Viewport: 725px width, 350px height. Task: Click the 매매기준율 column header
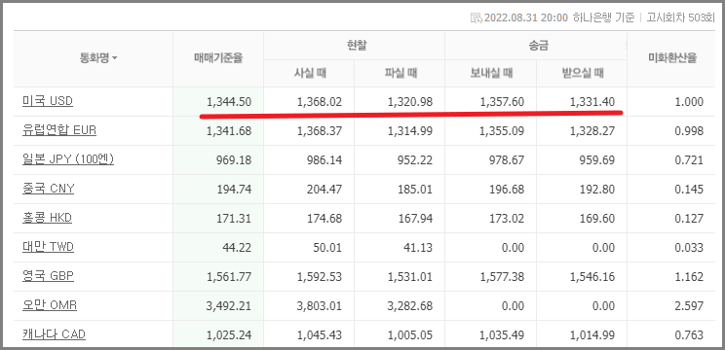(218, 58)
